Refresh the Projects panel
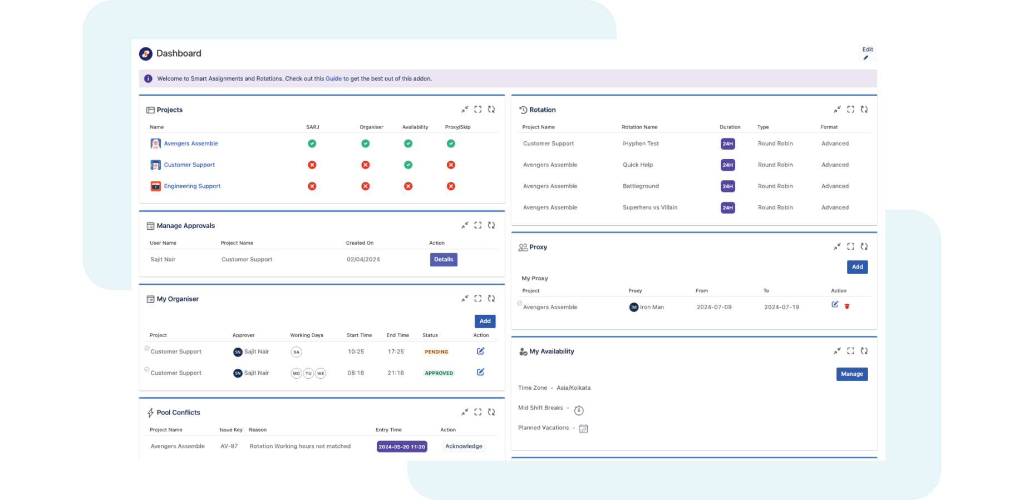This screenshot has width=1024, height=500. coord(491,110)
